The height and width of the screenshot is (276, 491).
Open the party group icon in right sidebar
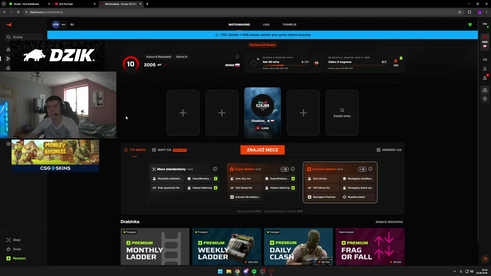click(485, 90)
